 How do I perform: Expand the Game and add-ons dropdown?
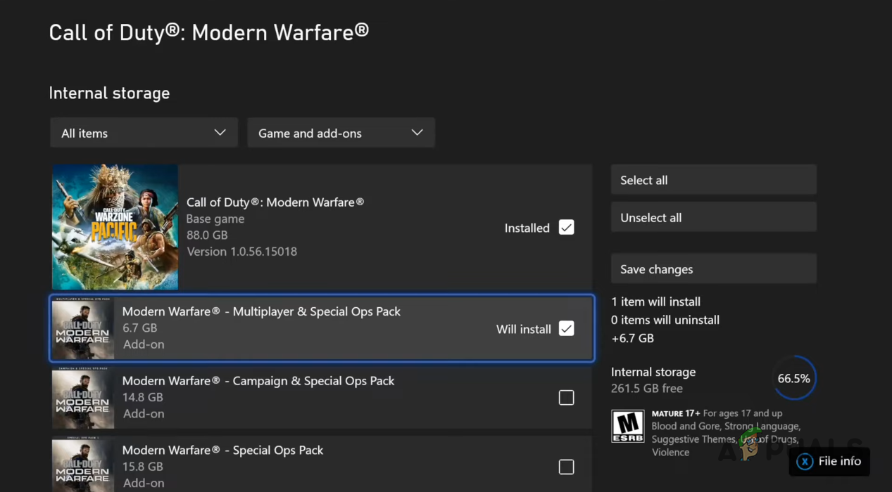[341, 133]
